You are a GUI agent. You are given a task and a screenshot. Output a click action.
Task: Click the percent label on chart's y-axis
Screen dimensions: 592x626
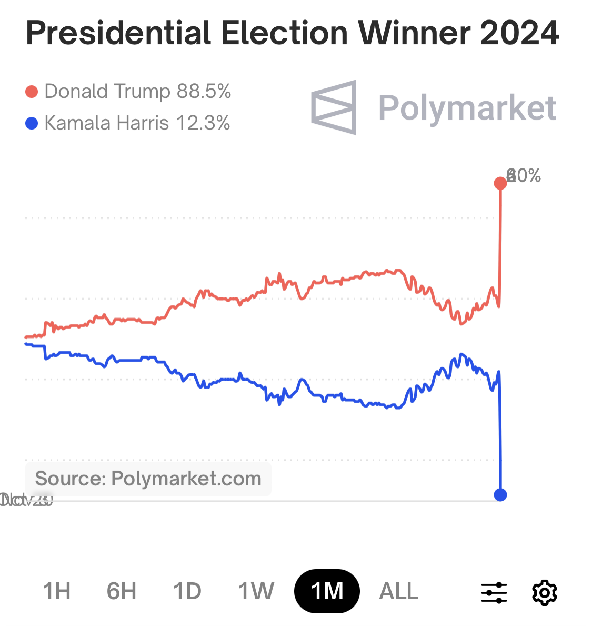(x=524, y=175)
